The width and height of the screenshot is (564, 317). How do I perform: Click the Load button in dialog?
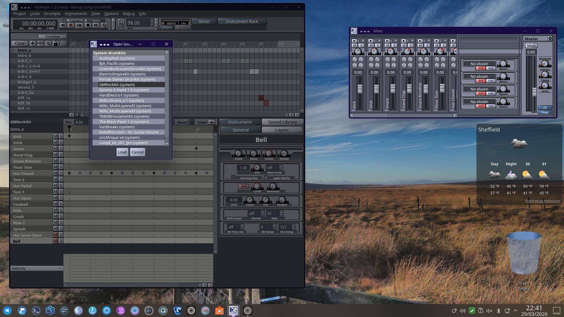(122, 152)
